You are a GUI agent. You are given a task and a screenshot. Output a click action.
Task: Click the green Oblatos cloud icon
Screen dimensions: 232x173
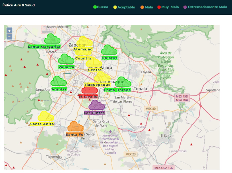109,50
